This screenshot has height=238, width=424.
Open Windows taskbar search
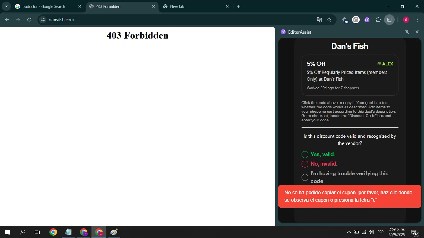[x=22, y=232]
